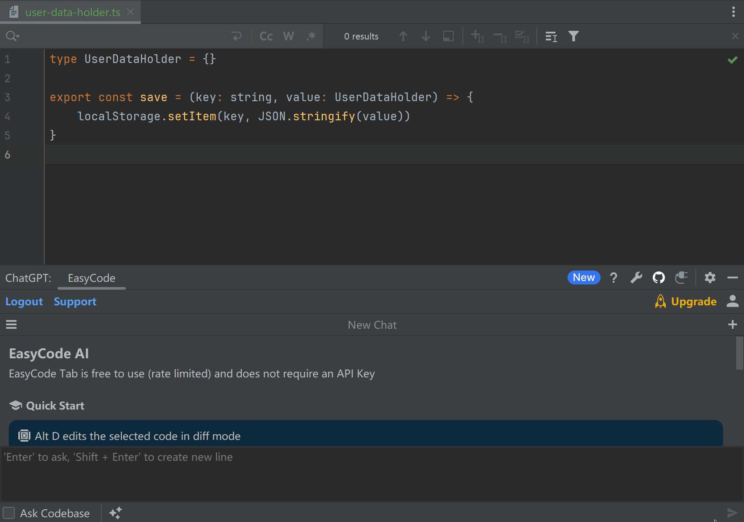Toggle whole words (W) search option
This screenshot has height=522, width=744.
click(x=288, y=36)
